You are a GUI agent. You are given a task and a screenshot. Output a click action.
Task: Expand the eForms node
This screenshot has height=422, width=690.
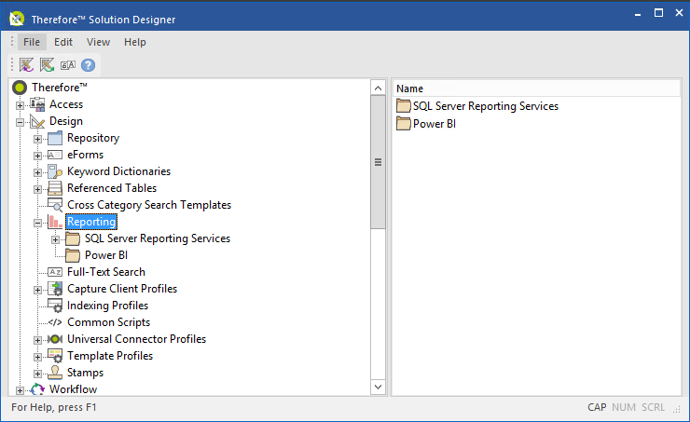[38, 157]
